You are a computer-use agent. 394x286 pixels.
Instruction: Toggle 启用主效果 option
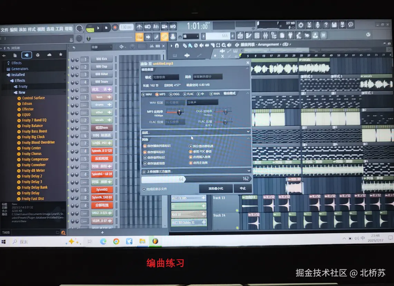click(x=191, y=163)
